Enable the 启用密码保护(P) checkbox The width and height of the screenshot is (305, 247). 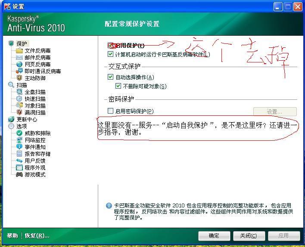tap(110, 111)
